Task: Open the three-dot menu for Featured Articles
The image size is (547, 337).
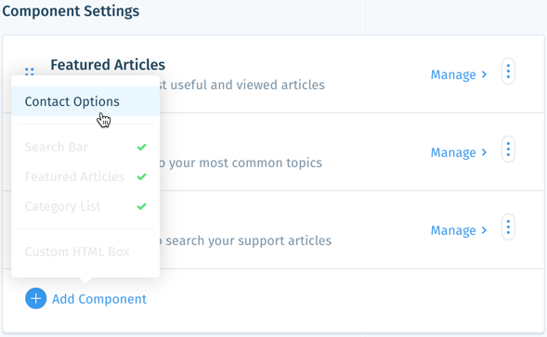Action: tap(508, 71)
